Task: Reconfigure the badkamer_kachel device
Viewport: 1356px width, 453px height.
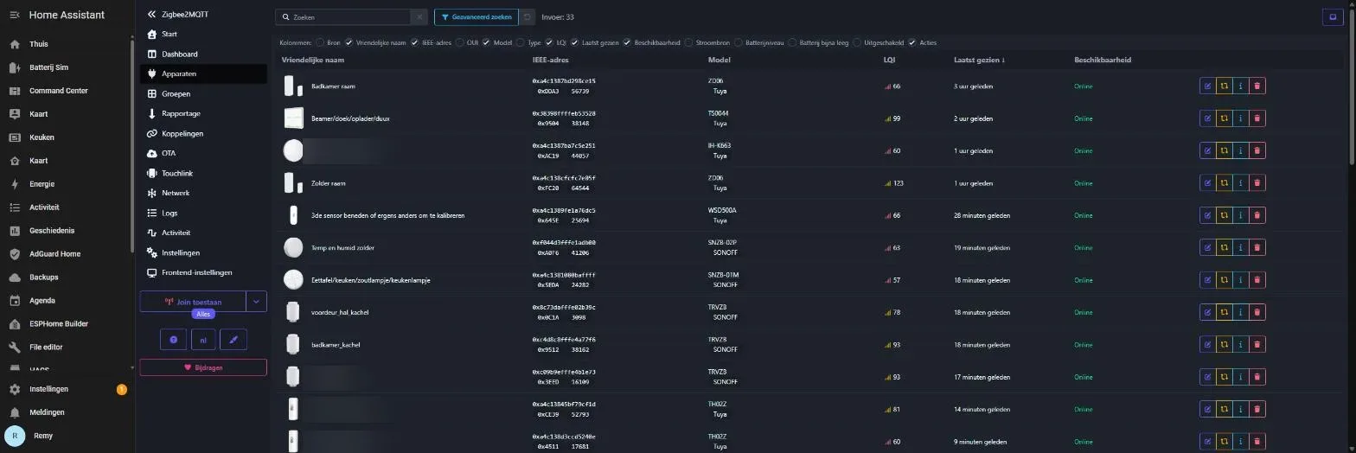Action: click(1224, 344)
